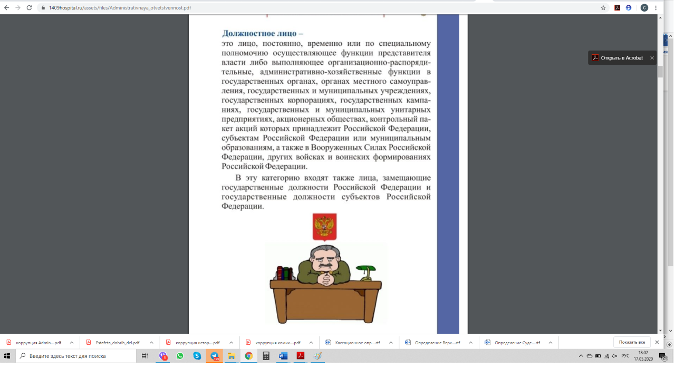Open the Chrome profile avatar
Image resolution: width=675 pixels, height=379 pixels.
[644, 8]
